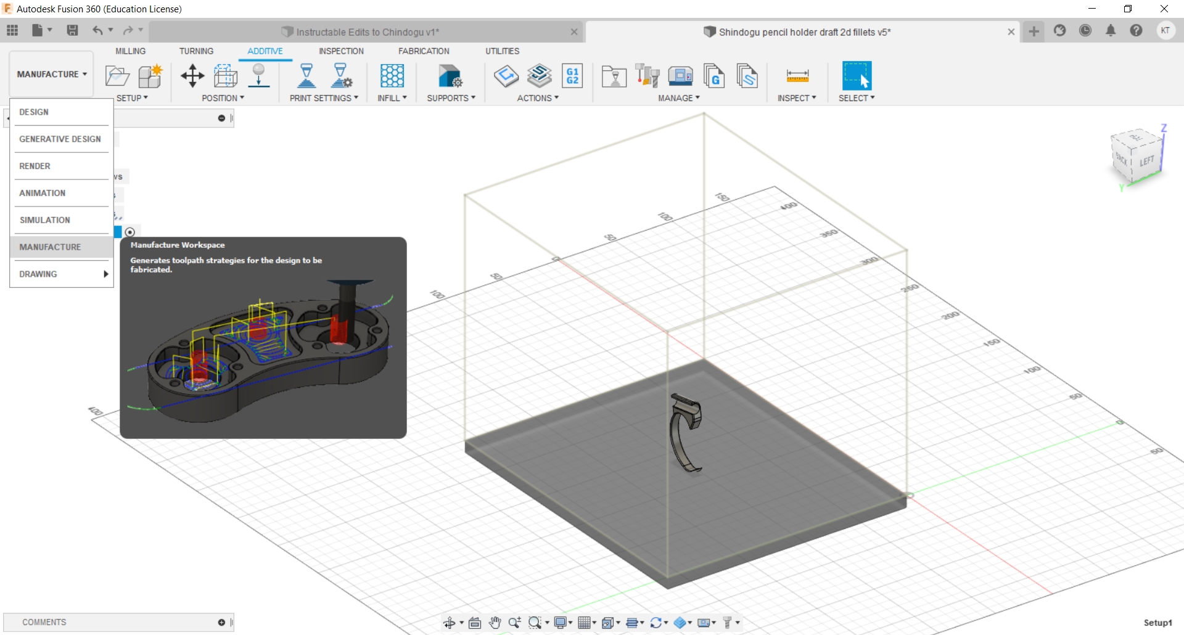Switch to the INSPECTION tab

point(341,51)
